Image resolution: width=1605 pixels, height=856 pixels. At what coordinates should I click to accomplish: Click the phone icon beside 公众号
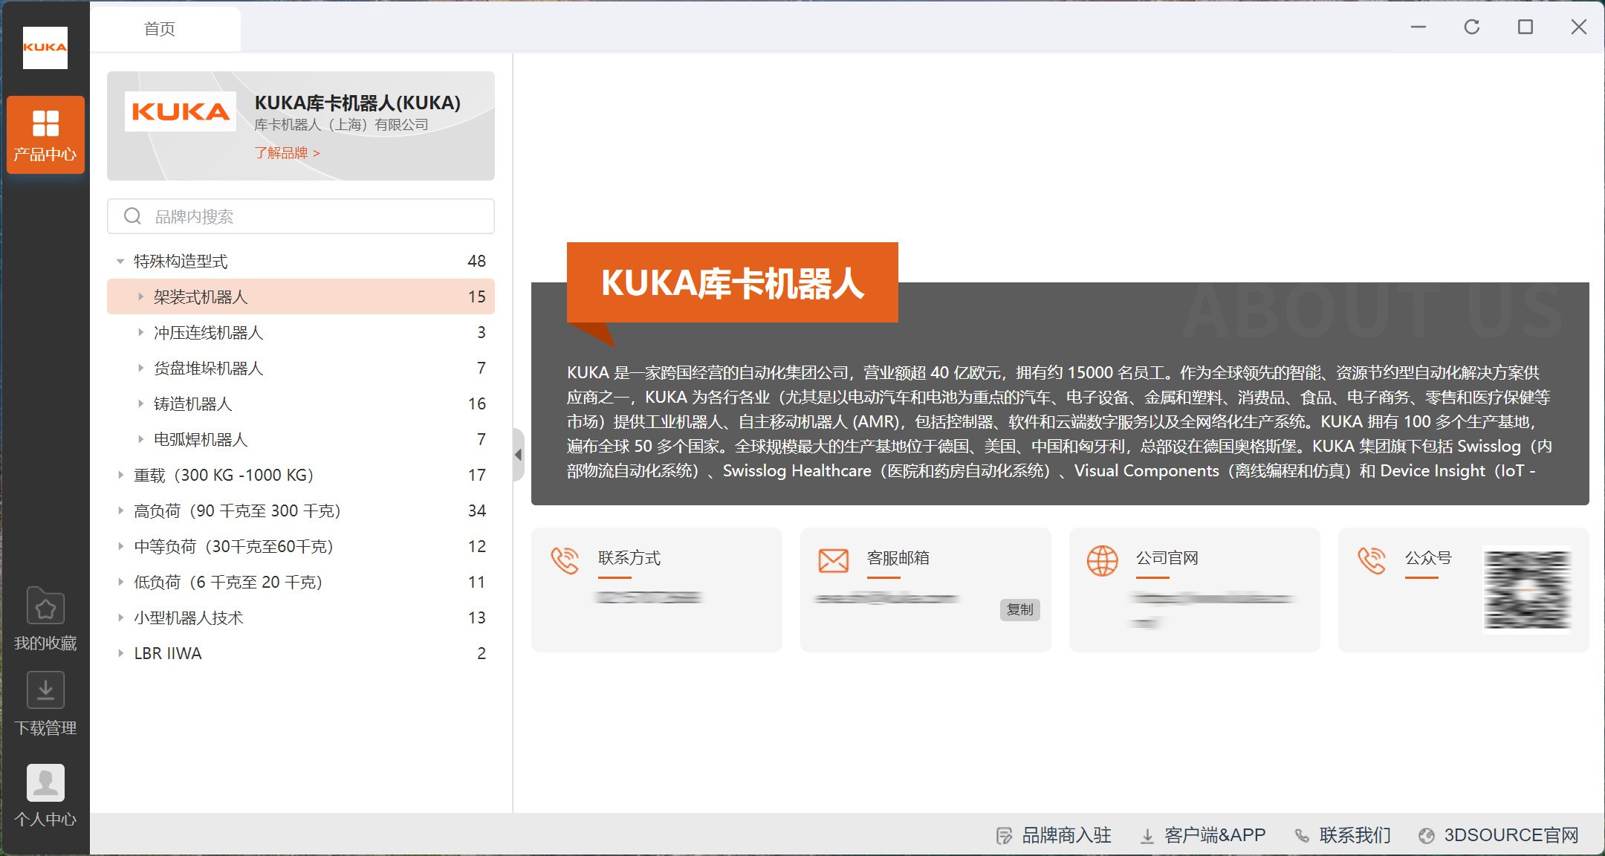coord(1372,560)
